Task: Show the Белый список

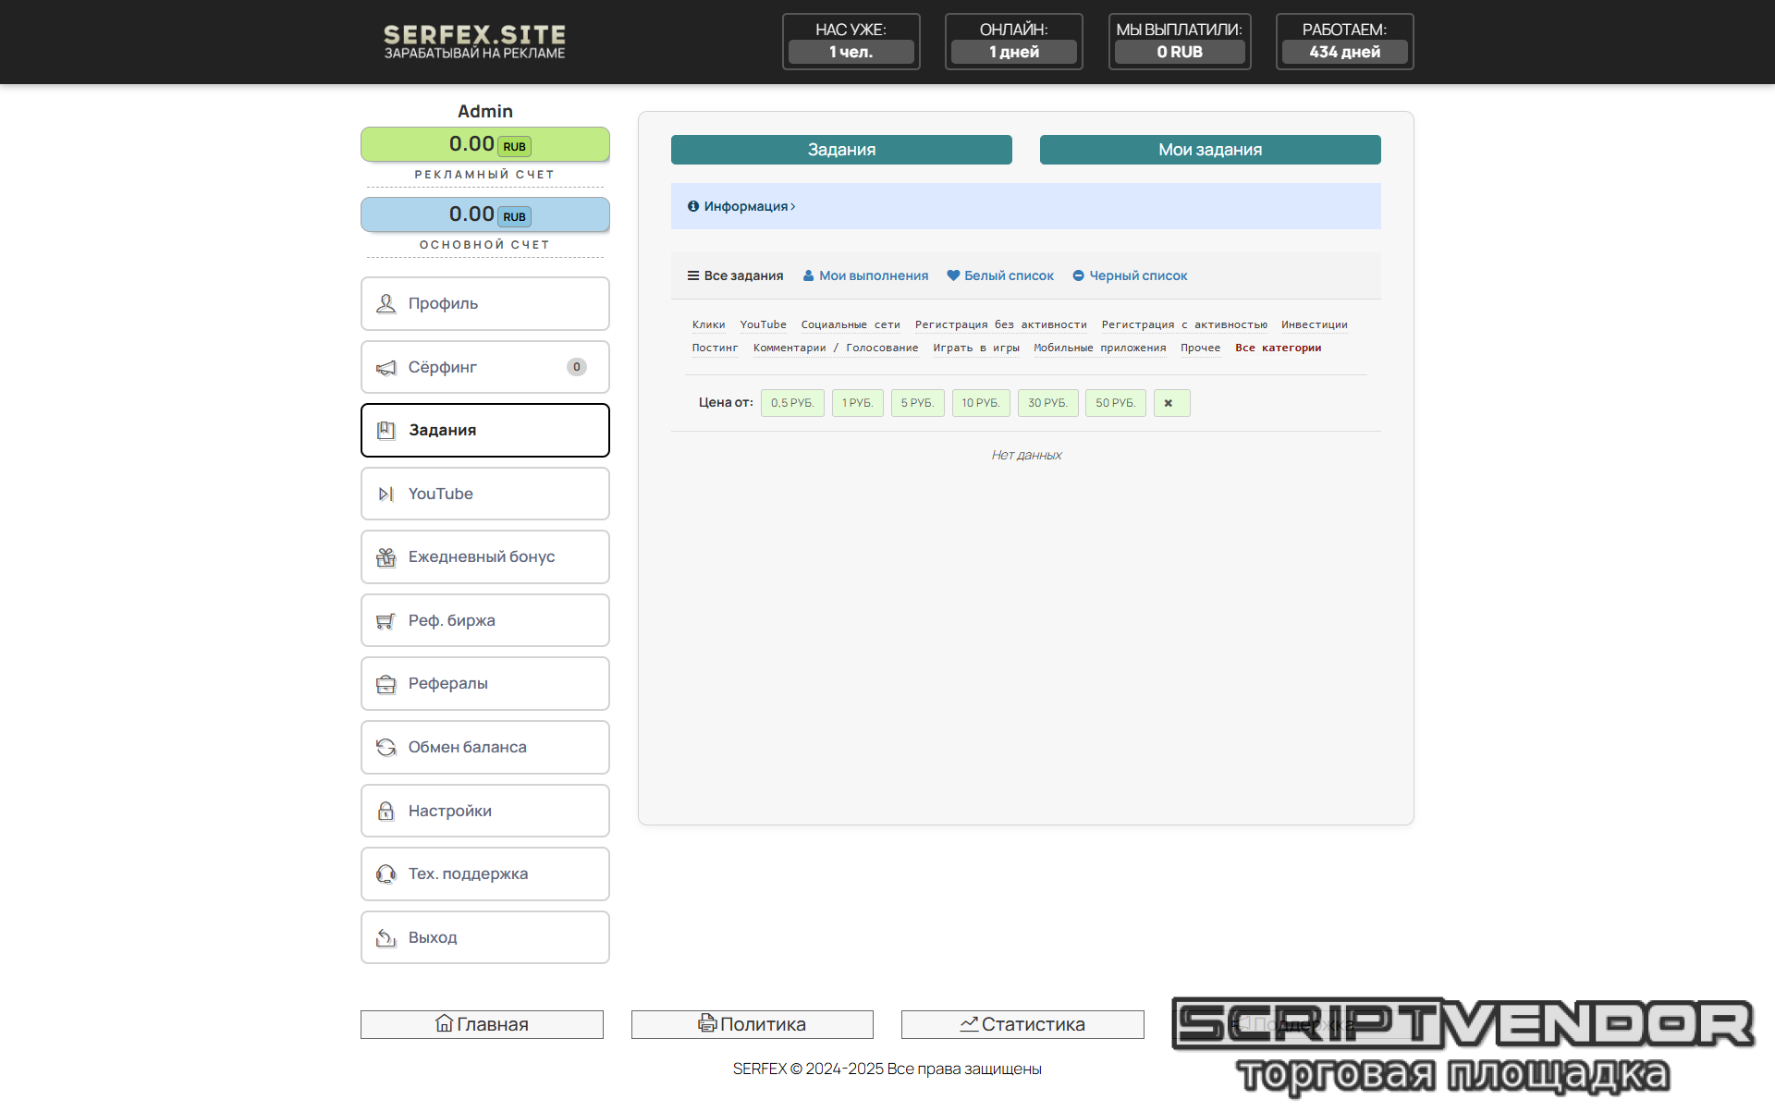Action: click(x=1000, y=275)
